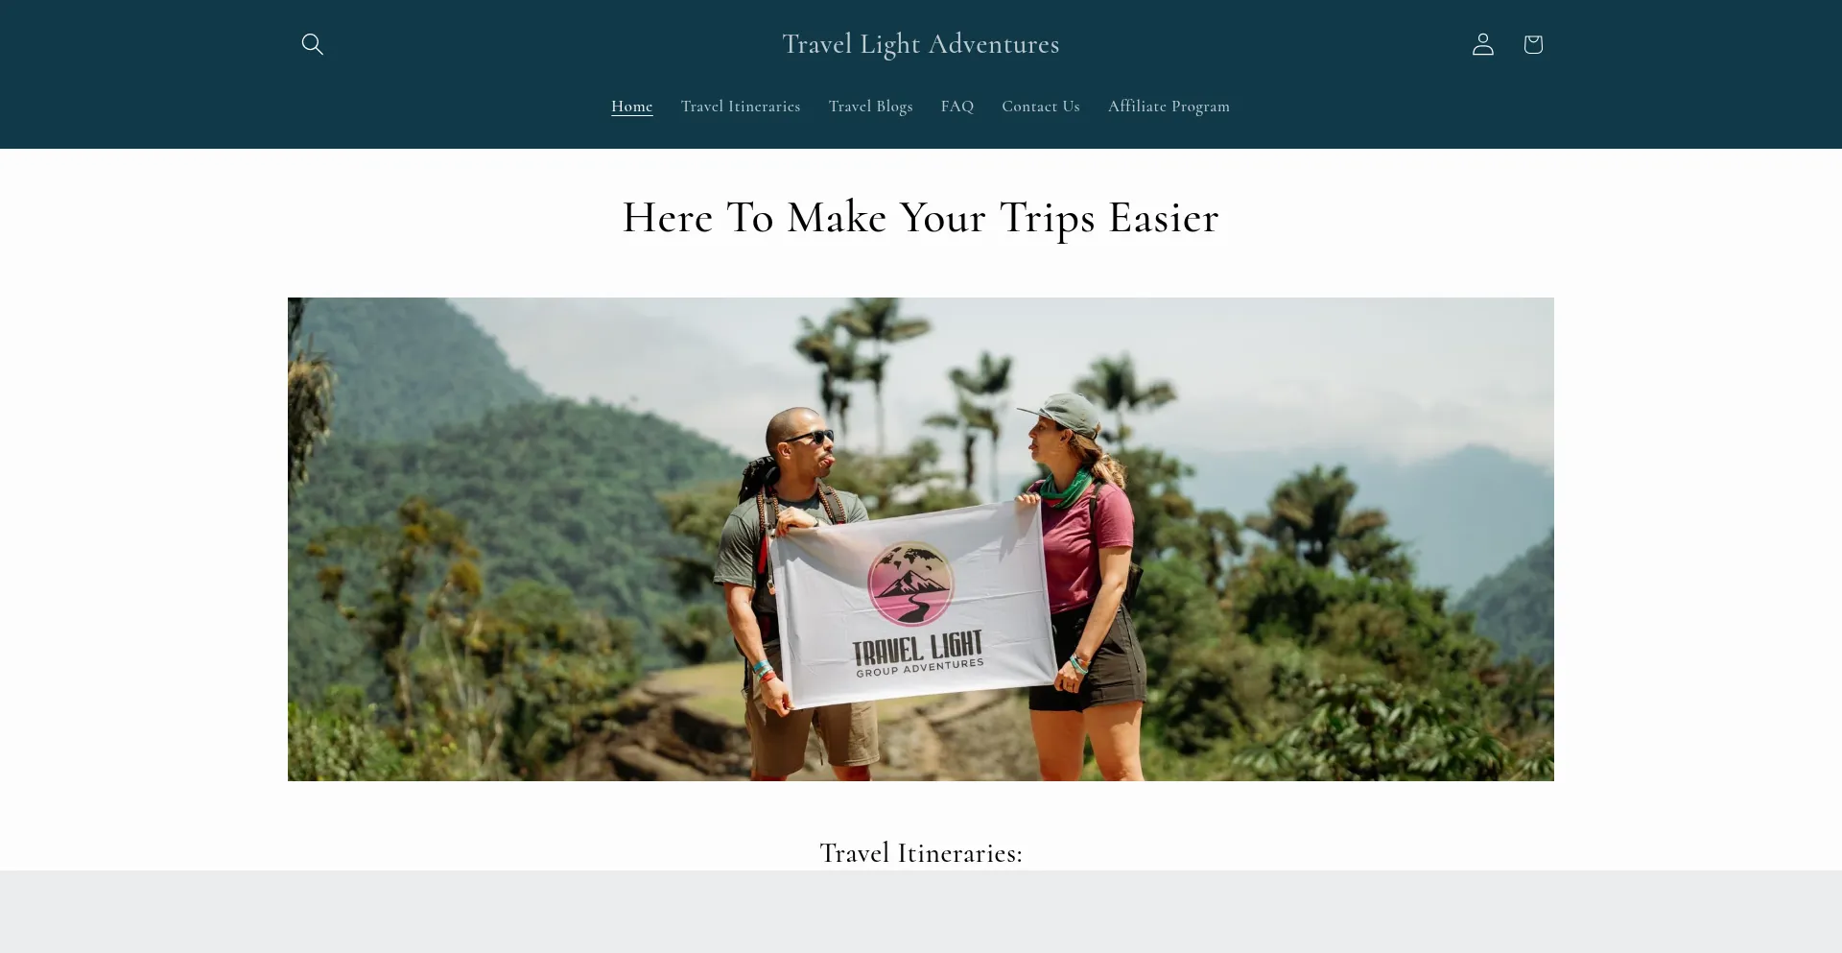Visit the Affiliate Program link
The width and height of the screenshot is (1842, 953).
pyautogui.click(x=1168, y=107)
